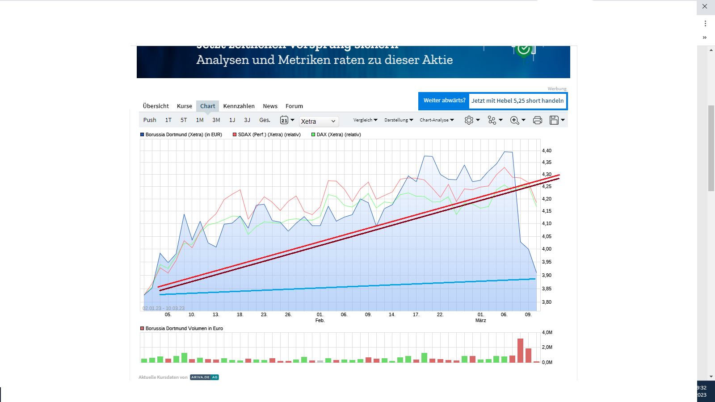This screenshot has height=402, width=715.
Task: Click the vertical page scrollbar thumb
Action: coord(711,148)
